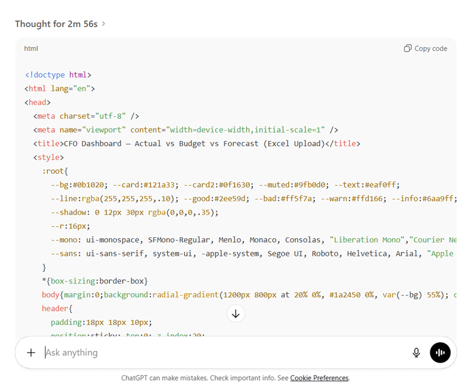The height and width of the screenshot is (384, 464).
Task: Click the copy icon in code header
Action: click(408, 48)
